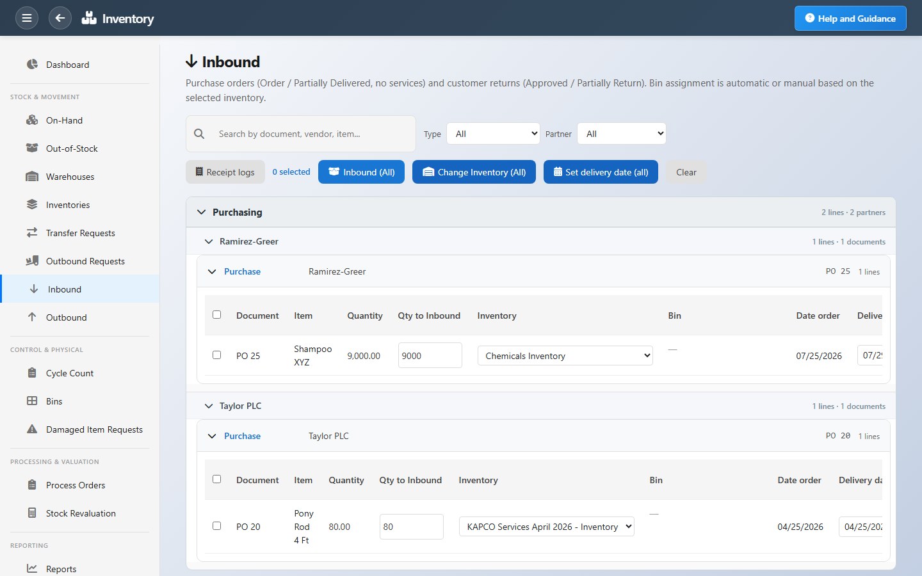Open the Chemicals Inventory dropdown

pyautogui.click(x=565, y=355)
